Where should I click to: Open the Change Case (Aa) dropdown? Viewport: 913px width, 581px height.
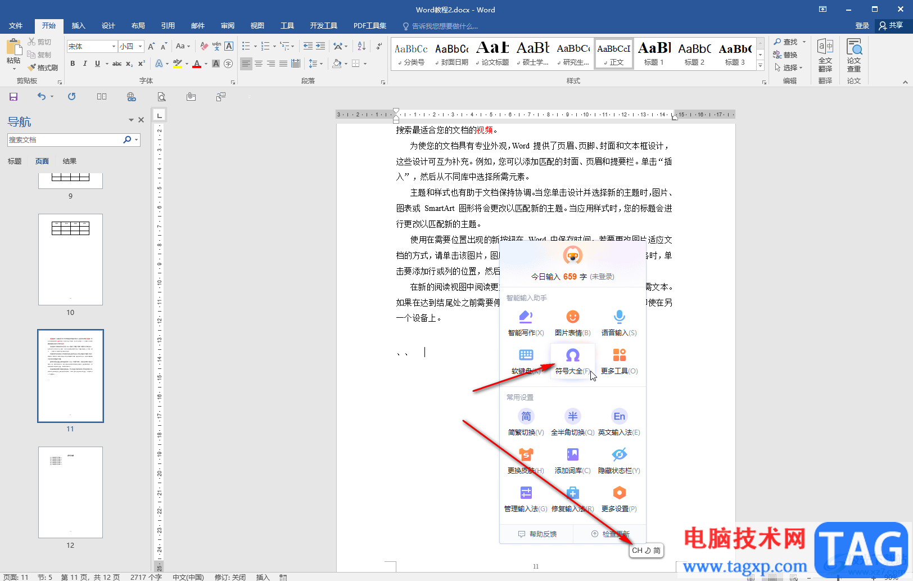[183, 46]
